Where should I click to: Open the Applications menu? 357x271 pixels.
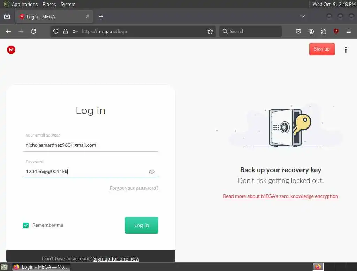(x=25, y=4)
